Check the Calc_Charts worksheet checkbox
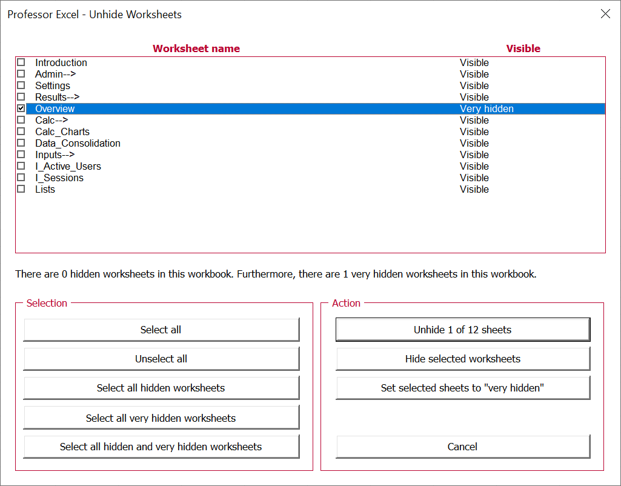Image resolution: width=621 pixels, height=486 pixels. (x=21, y=131)
